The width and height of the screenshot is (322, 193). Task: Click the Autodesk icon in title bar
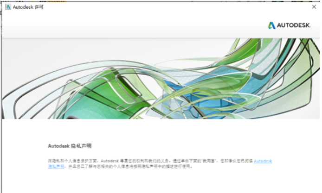click(x=8, y=7)
